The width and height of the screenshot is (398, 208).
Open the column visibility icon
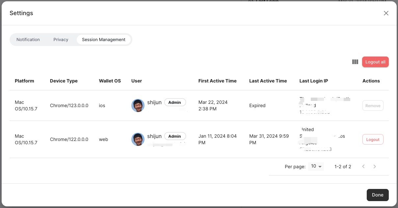(x=355, y=62)
